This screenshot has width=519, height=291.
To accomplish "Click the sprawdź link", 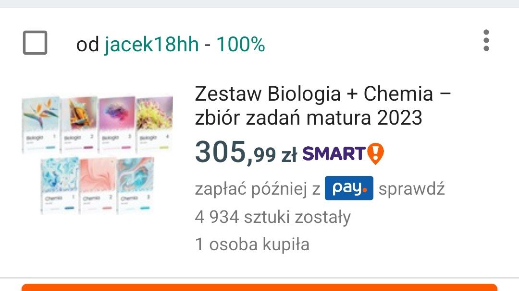I will pyautogui.click(x=411, y=189).
